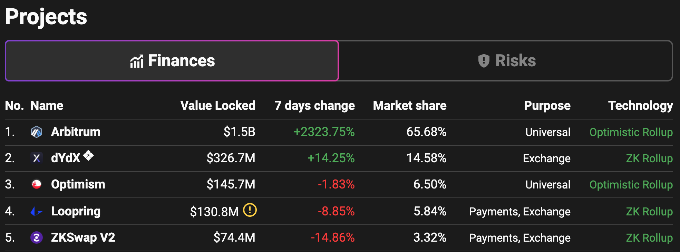
Task: Click the 5.84% market share cell
Action: (430, 211)
